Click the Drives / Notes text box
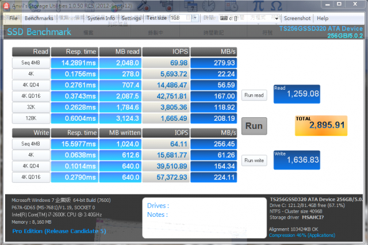The image size is (368, 245). [x=204, y=218]
